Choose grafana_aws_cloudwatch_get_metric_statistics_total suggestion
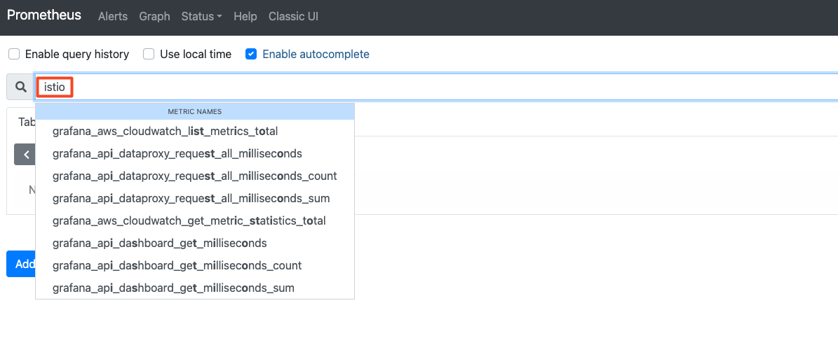The height and width of the screenshot is (338, 838). click(189, 220)
